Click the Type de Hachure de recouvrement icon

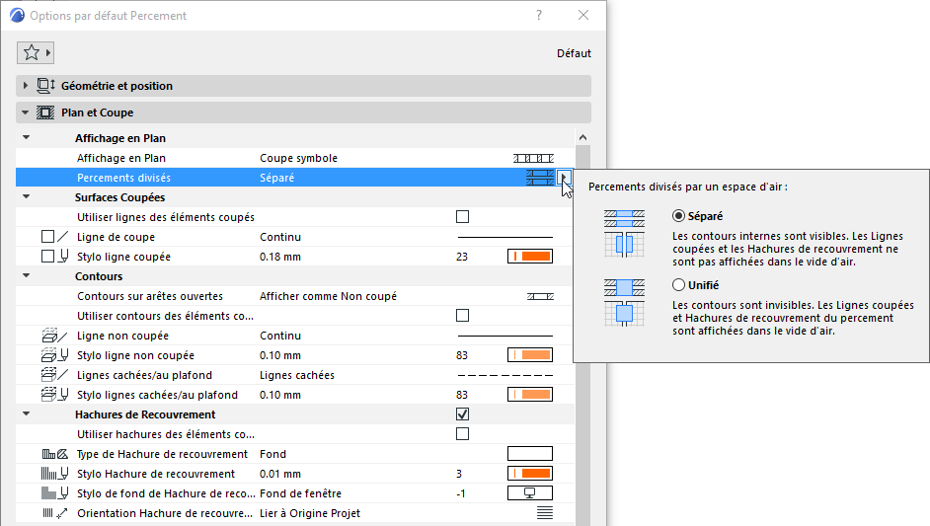point(55,454)
